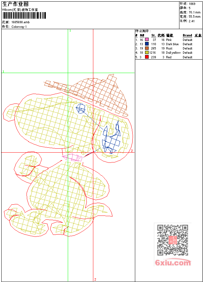Click the 'Brand' column header

pos(187,35)
